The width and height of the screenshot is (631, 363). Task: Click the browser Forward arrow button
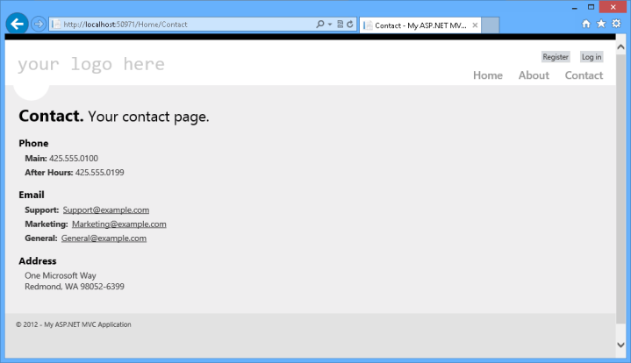[39, 25]
